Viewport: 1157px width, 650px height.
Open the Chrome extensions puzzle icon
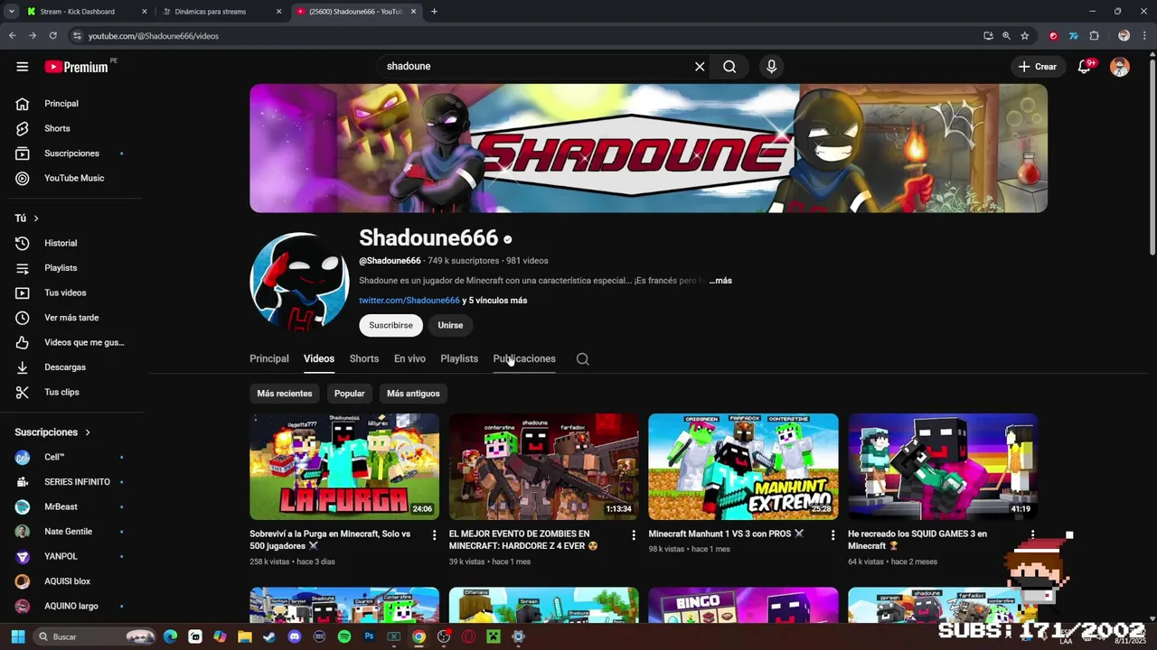(1094, 36)
